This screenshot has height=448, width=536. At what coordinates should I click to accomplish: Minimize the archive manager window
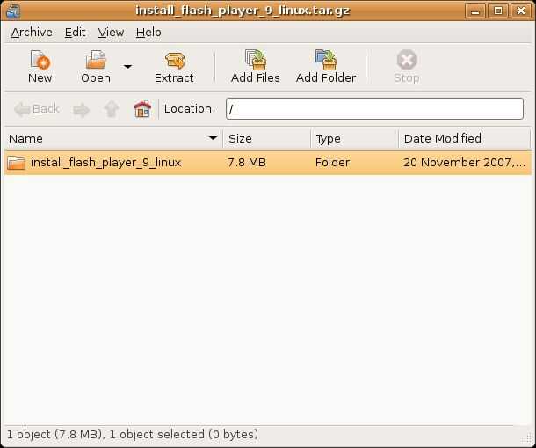(x=474, y=11)
